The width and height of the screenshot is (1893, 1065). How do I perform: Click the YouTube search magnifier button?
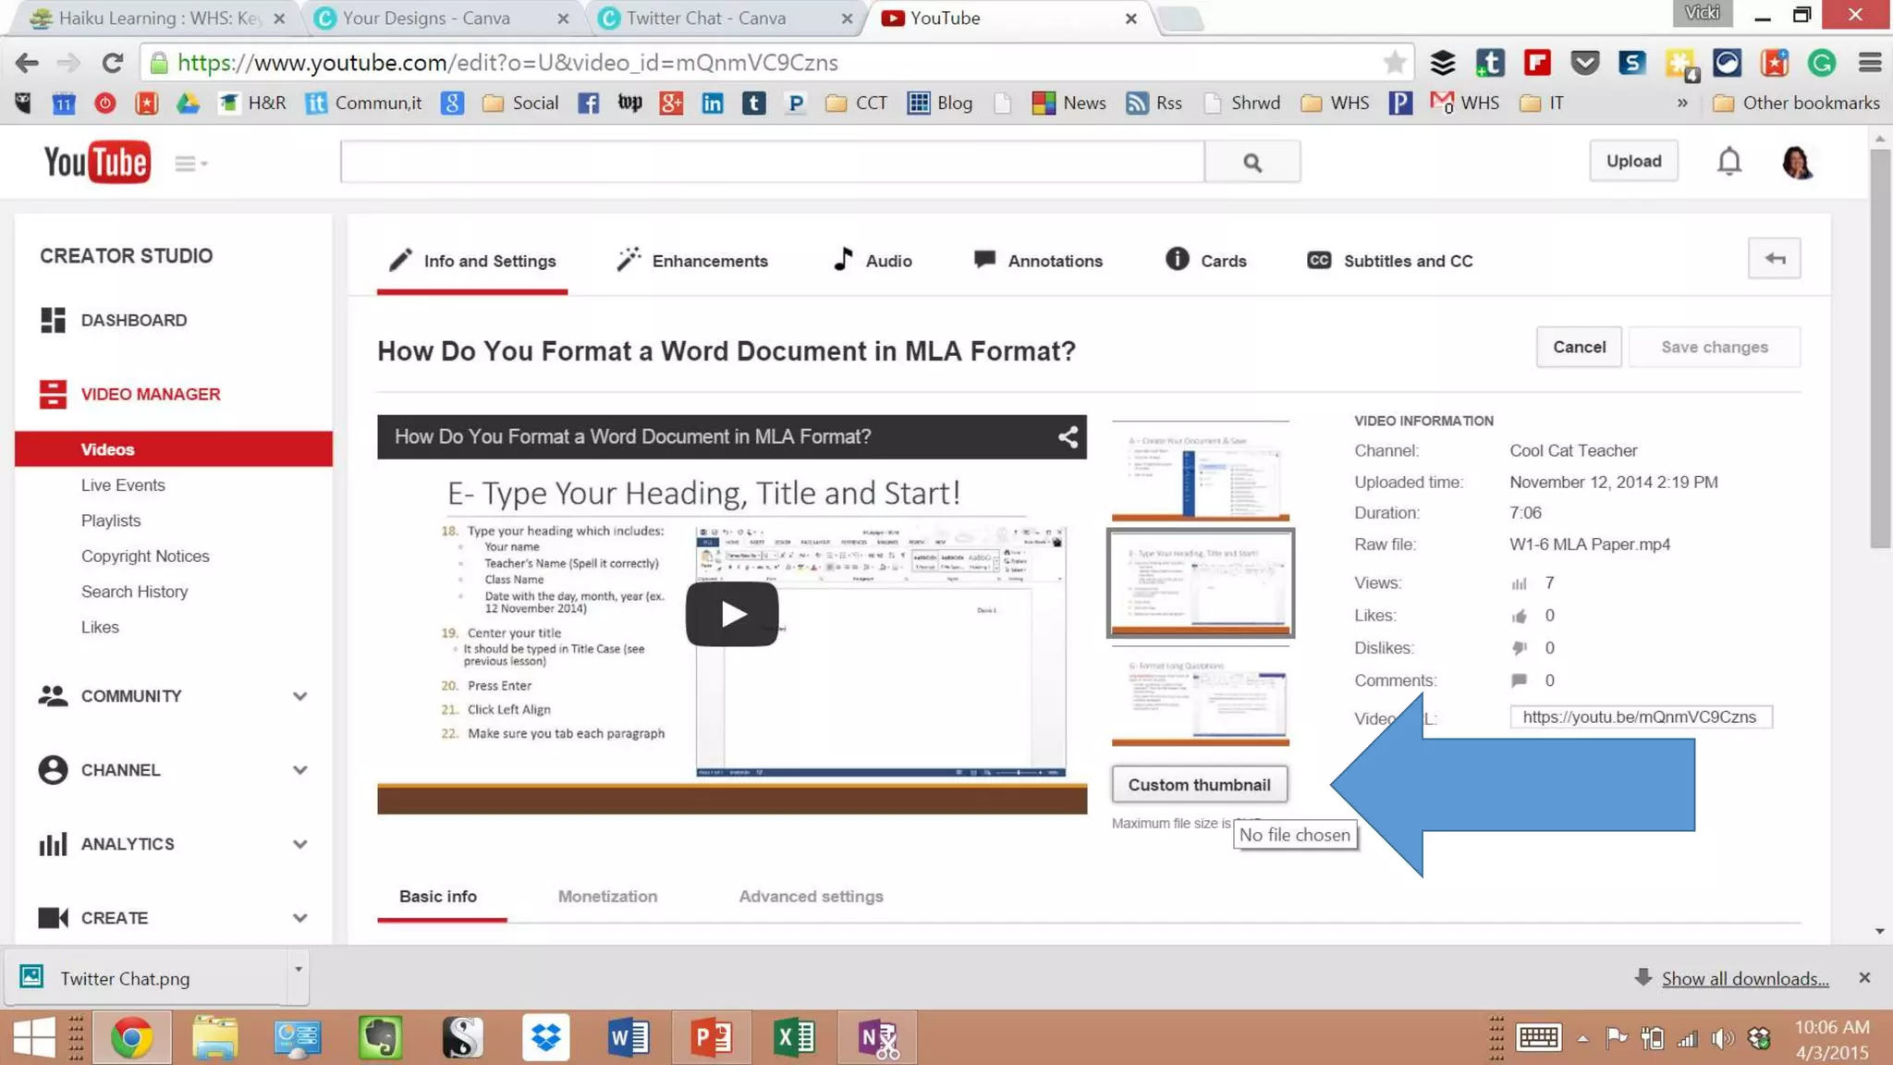1252,162
